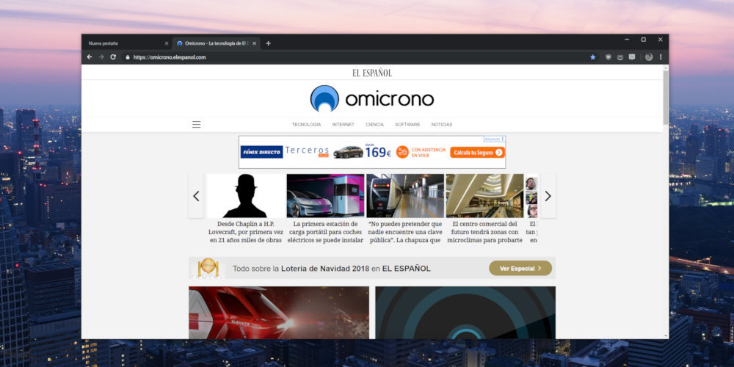Read the primera estación de carga portátil article
734x367 pixels.
point(325,232)
